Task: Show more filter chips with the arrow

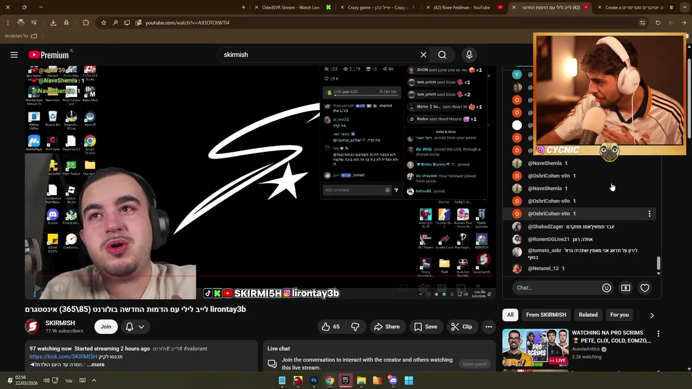Action: [x=651, y=315]
